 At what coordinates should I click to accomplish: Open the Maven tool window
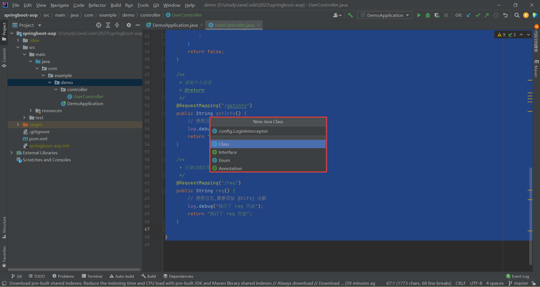[536, 68]
